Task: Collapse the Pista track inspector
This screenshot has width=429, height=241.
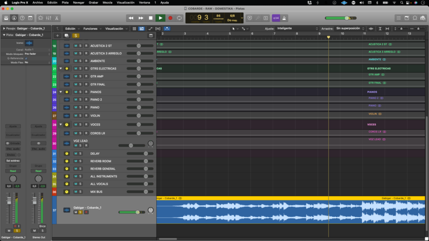Action: [4, 35]
